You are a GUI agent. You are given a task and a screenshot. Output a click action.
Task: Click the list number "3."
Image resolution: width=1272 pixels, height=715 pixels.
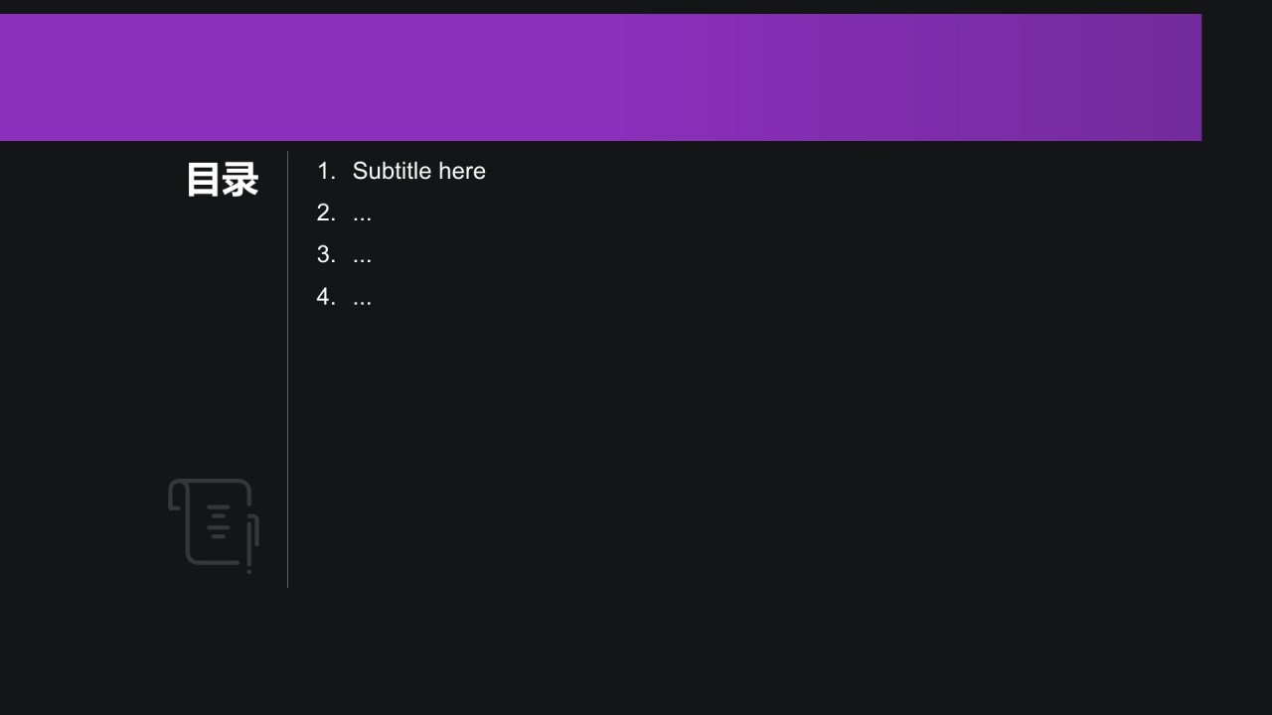coord(326,254)
